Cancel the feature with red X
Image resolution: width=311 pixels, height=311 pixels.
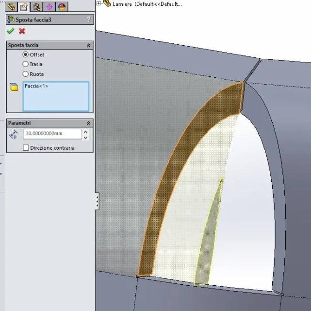click(x=22, y=31)
